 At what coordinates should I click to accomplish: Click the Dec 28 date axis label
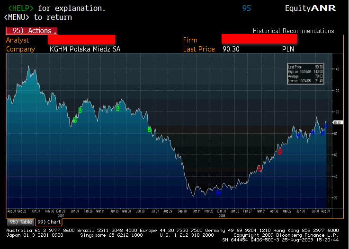pyautogui.click(x=61, y=211)
